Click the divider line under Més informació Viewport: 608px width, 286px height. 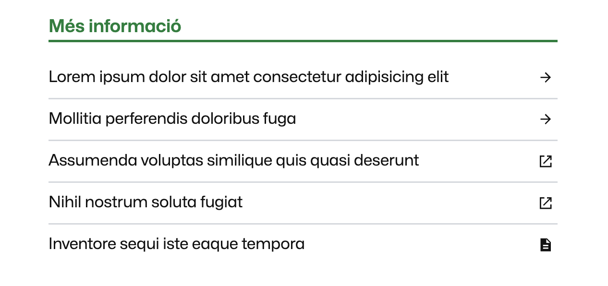pos(303,41)
